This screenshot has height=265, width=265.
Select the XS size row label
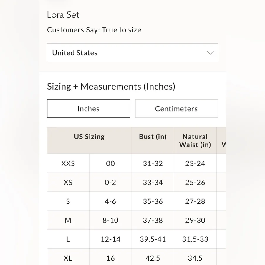(x=68, y=182)
